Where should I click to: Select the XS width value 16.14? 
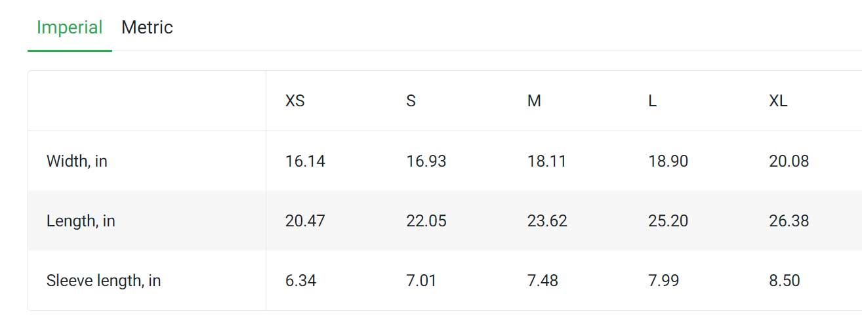305,161
